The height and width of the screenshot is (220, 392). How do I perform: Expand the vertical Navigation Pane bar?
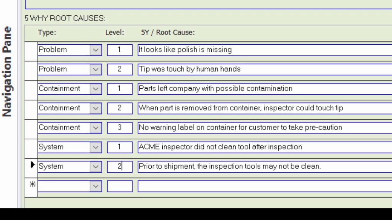click(8, 72)
